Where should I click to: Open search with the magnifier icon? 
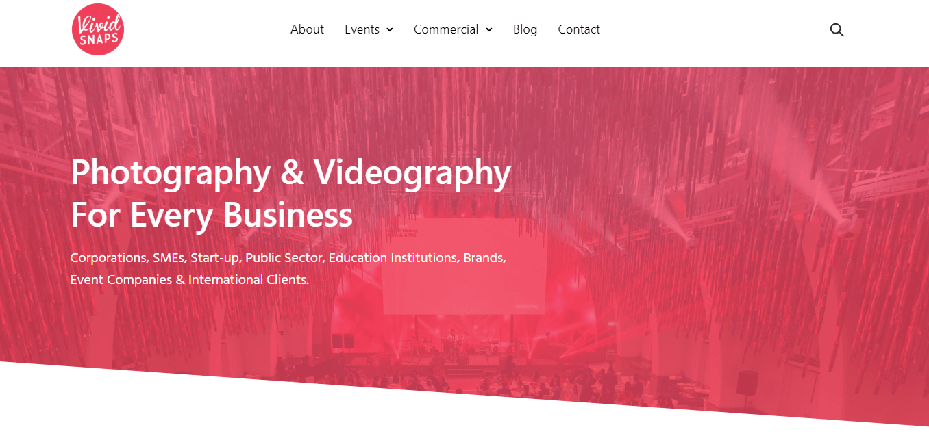tap(837, 29)
